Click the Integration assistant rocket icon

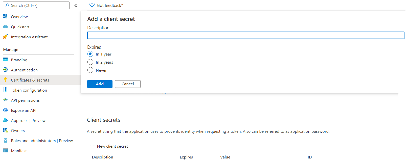pos(5,37)
